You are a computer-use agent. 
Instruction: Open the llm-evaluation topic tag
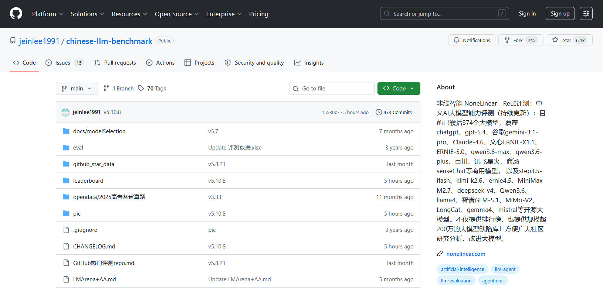pyautogui.click(x=456, y=281)
